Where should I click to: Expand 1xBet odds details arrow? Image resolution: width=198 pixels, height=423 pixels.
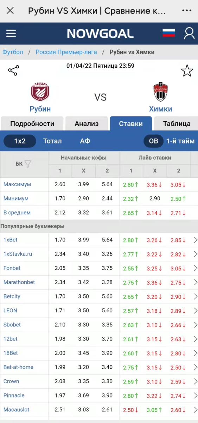(196, 240)
